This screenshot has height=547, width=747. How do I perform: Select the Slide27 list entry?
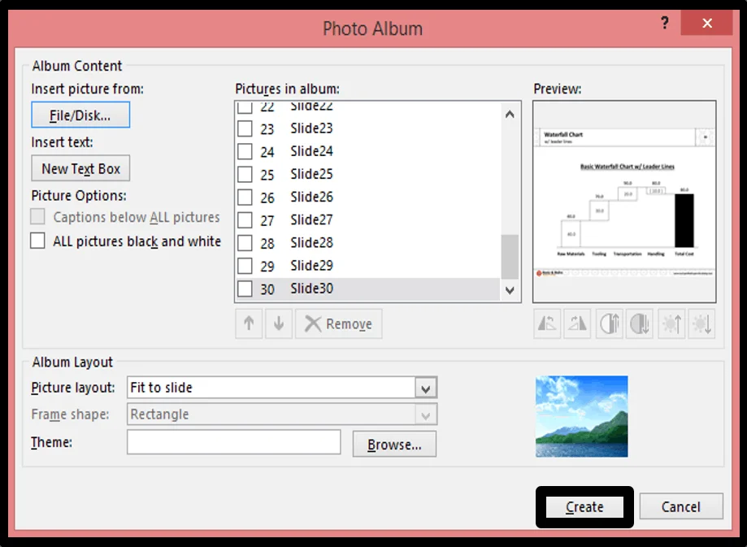(367, 220)
